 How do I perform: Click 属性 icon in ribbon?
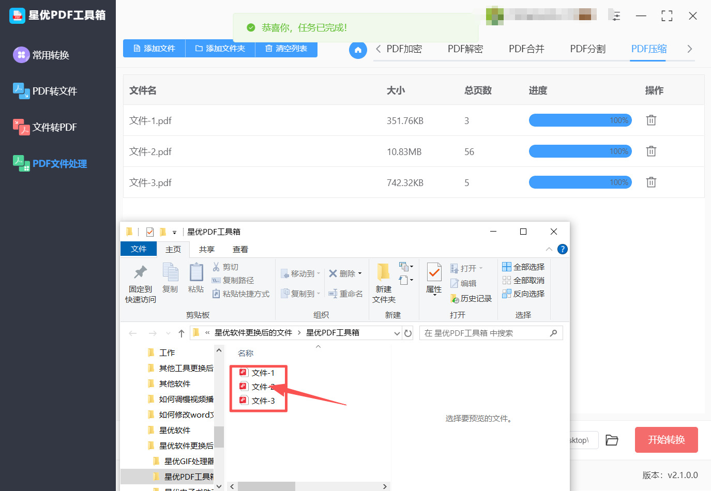tap(434, 272)
